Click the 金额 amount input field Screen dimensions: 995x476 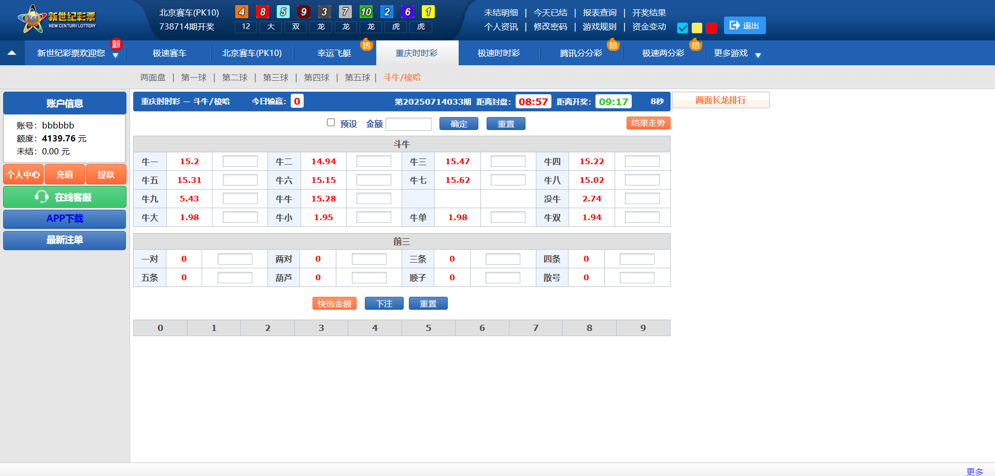[x=408, y=124]
